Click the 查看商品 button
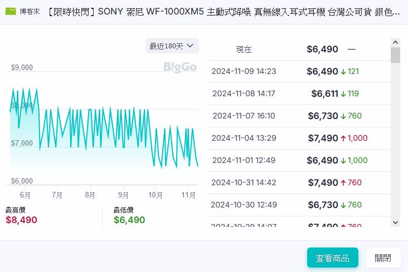 click(x=332, y=258)
